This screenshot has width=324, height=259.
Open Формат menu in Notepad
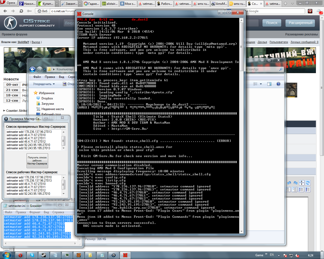[35, 212]
